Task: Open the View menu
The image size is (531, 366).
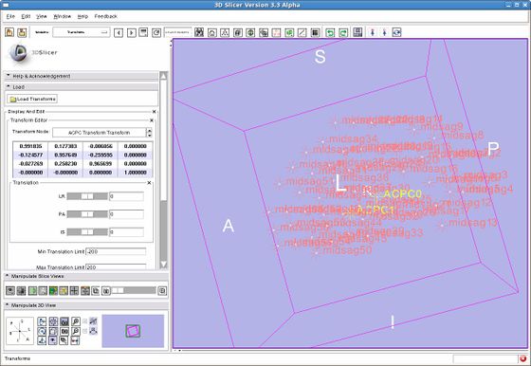Action: (42, 16)
